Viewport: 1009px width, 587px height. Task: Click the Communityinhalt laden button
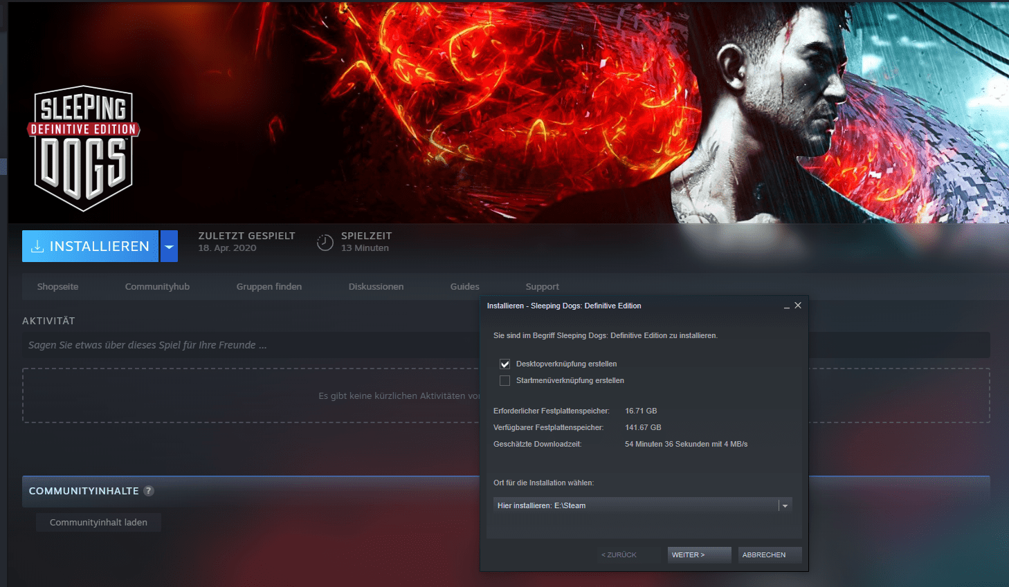[98, 522]
